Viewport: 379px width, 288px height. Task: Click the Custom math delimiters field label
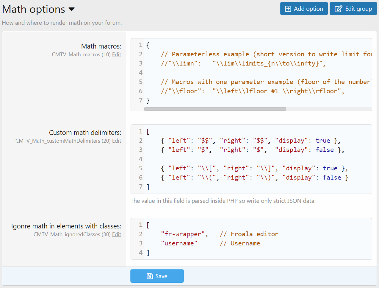pyautogui.click(x=85, y=133)
